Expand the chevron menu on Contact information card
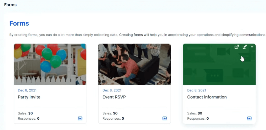 pos(252,47)
